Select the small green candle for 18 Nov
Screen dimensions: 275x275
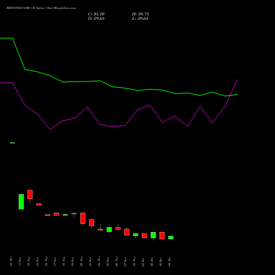[65, 215]
